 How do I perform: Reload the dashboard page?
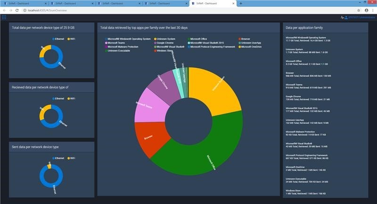pyautogui.click(x=17, y=10)
